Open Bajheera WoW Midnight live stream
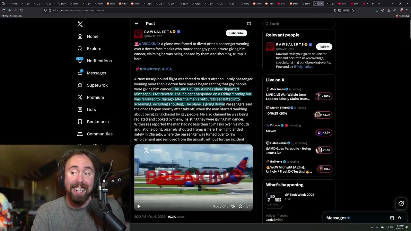Screen dimensions: 411x231 point(299,167)
